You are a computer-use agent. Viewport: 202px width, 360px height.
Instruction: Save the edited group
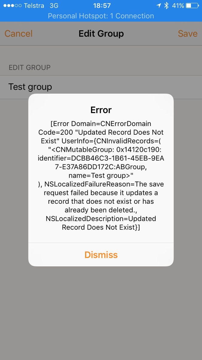coord(188,34)
